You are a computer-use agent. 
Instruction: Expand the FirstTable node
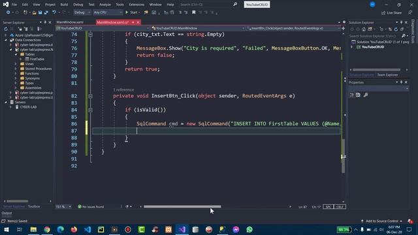coord(20,59)
